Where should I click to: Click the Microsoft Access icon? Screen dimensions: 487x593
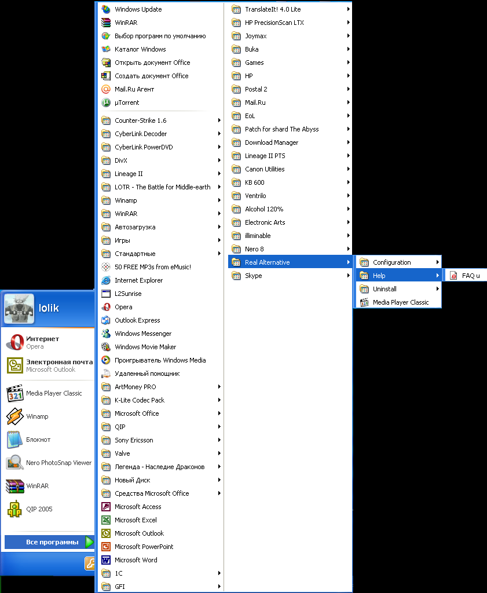(106, 507)
